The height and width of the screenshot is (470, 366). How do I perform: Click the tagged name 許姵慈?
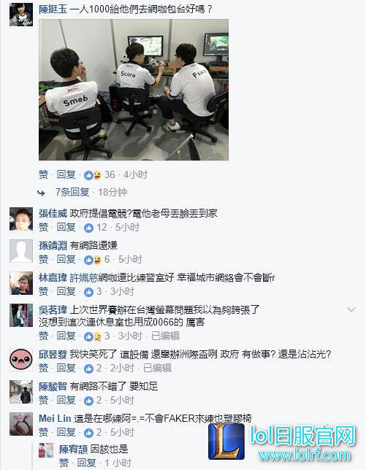(x=84, y=277)
